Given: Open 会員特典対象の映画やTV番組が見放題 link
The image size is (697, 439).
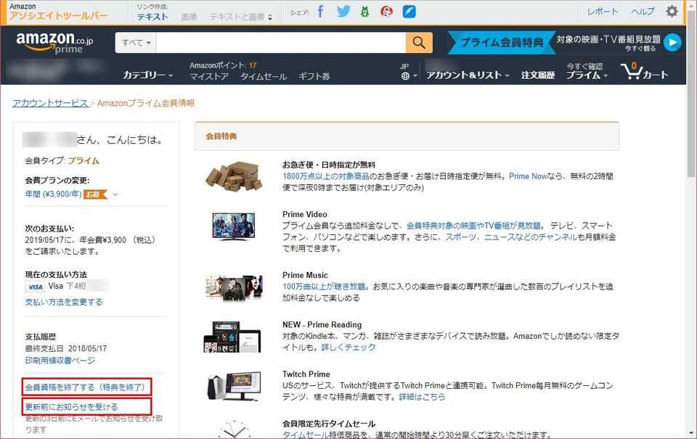Looking at the screenshot, I should coord(473,226).
